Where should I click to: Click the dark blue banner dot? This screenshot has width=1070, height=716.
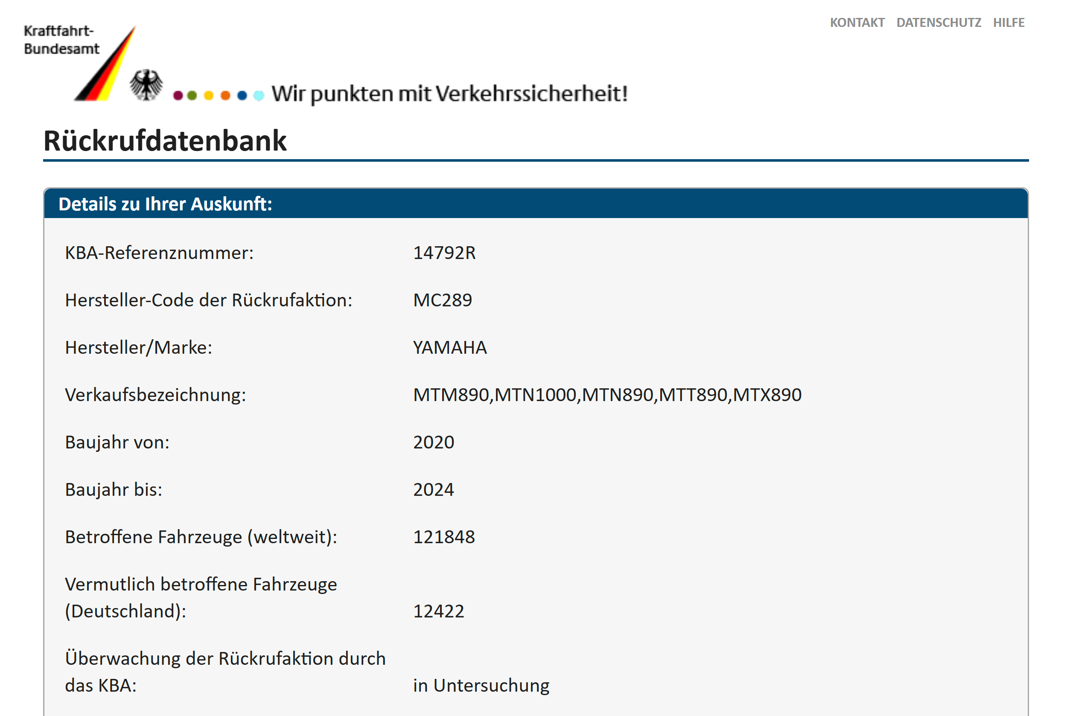(x=242, y=96)
